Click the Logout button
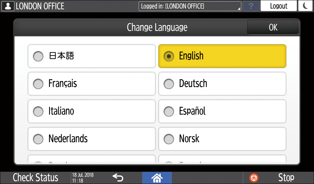This screenshot has width=314, height=184. pyautogui.click(x=278, y=6)
